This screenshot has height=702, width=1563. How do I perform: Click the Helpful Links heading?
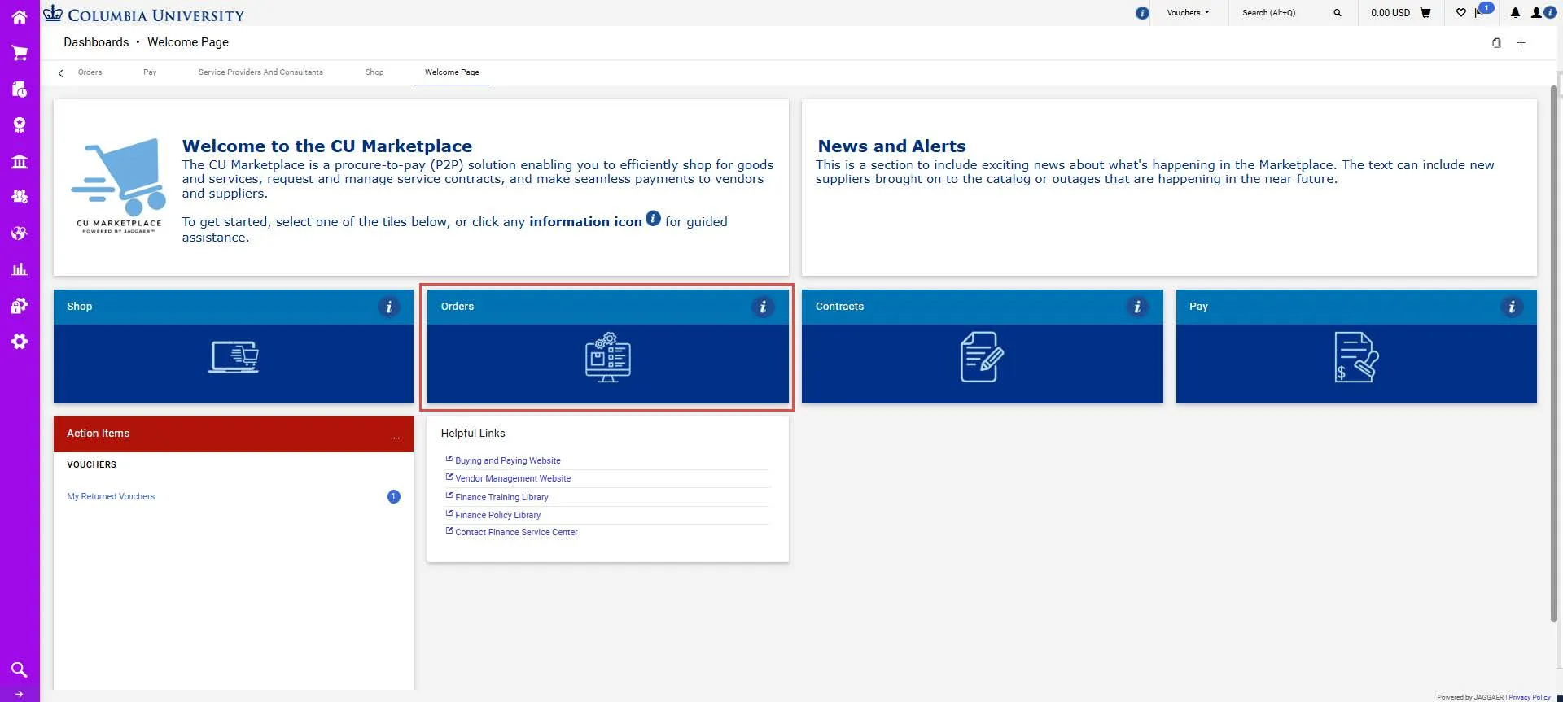473,434
